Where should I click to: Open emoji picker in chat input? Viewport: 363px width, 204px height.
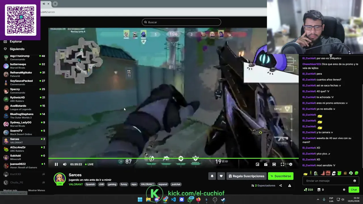pos(354,181)
